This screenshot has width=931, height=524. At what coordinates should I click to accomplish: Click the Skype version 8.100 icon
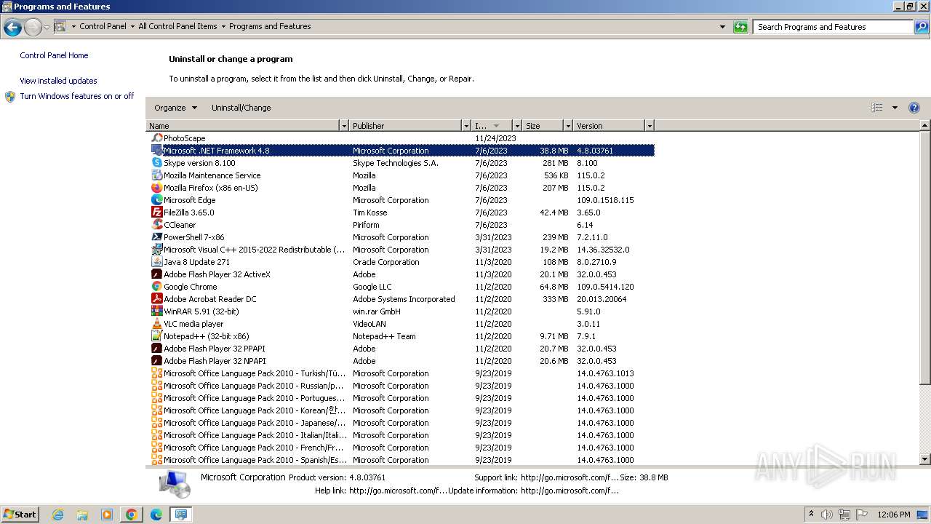click(156, 163)
